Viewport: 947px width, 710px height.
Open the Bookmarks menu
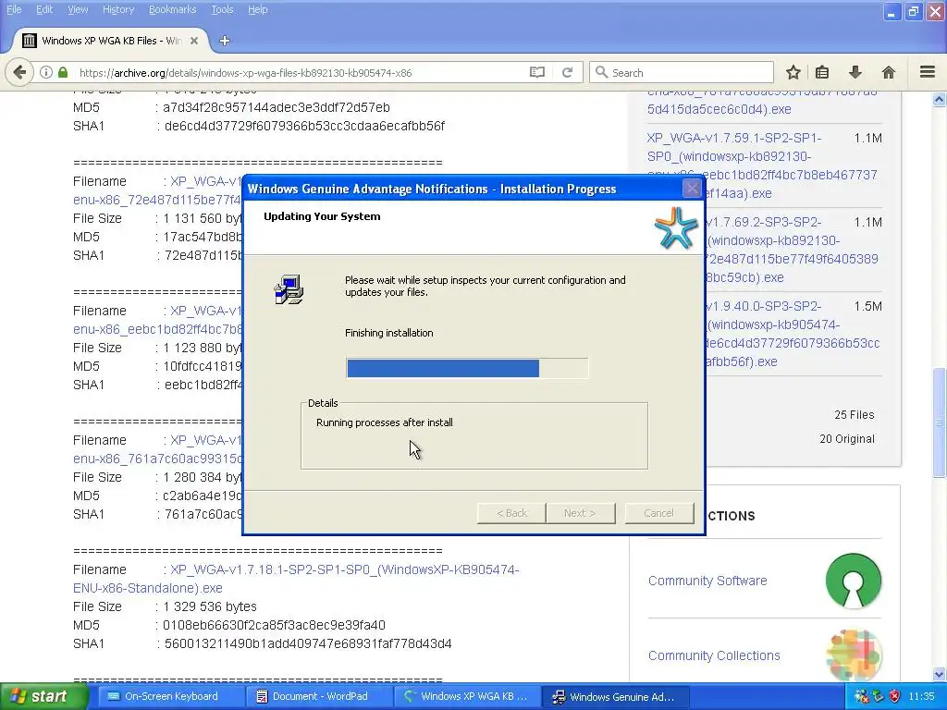(x=172, y=9)
